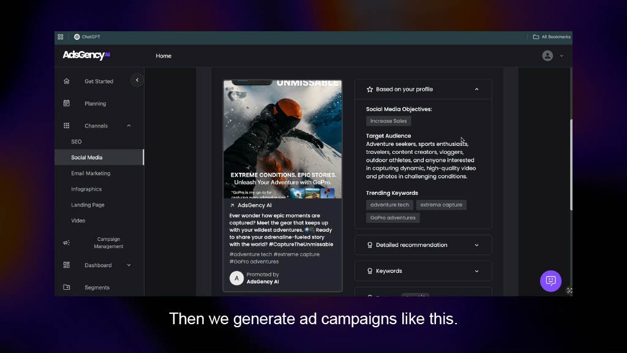Screen dimensions: 627x353
Task: Click the Increase Sales objective tag
Action: click(388, 121)
